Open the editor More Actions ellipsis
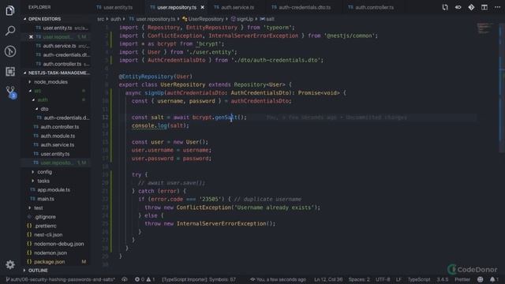This screenshot has height=284, width=505. [497, 7]
